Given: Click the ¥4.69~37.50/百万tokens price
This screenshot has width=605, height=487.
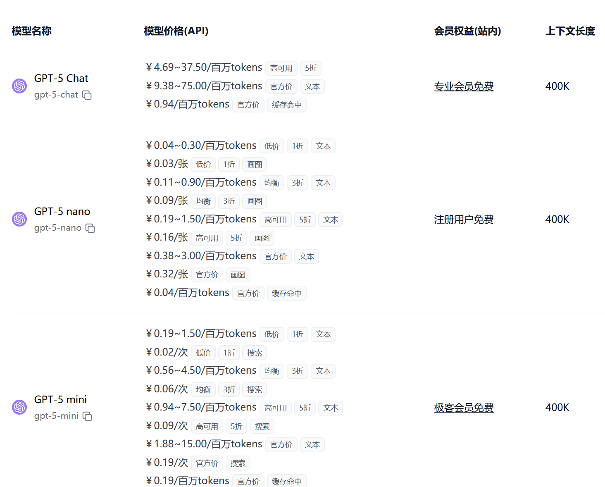Looking at the screenshot, I should [x=204, y=67].
